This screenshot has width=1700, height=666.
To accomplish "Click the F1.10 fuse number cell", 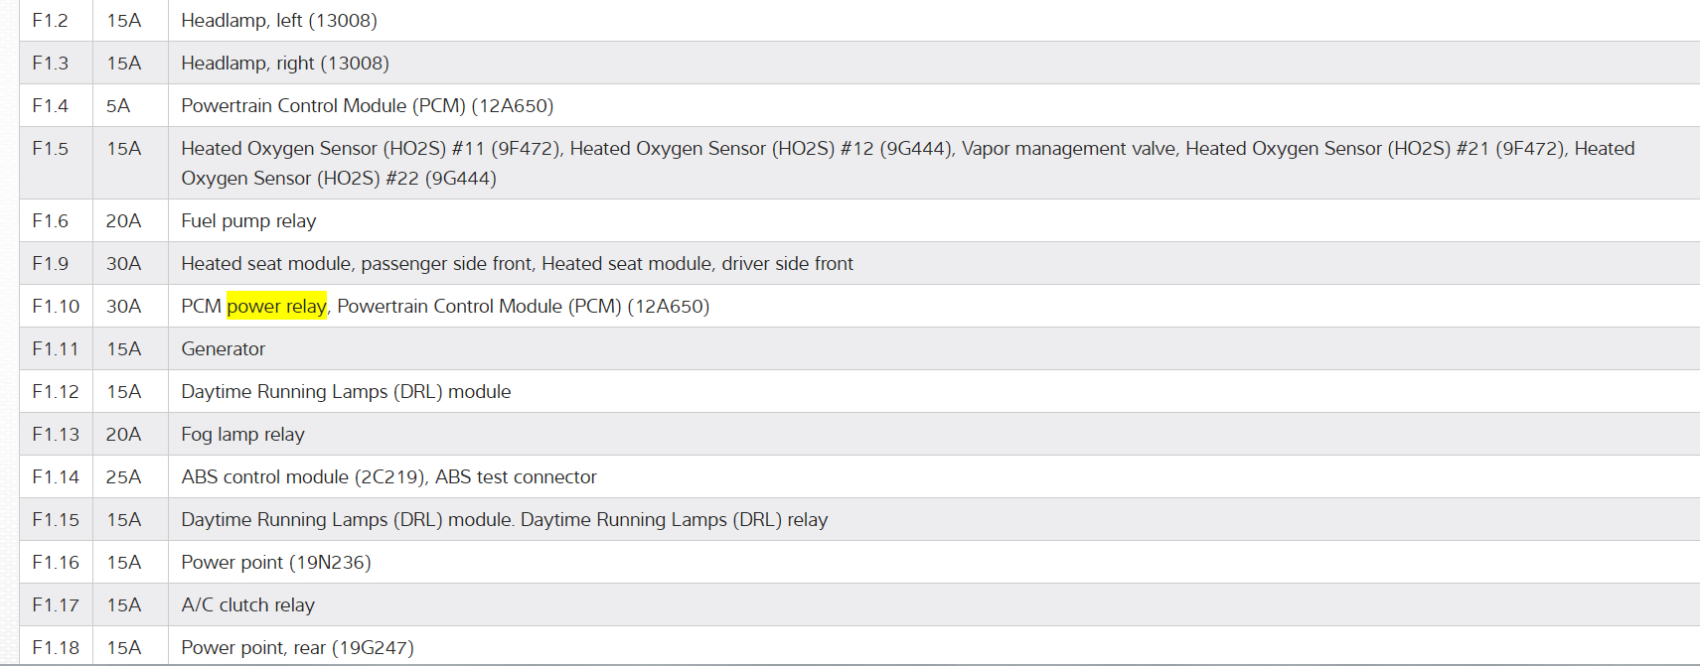I will pos(56,307).
